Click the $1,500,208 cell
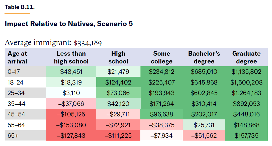 [x=247, y=82]
